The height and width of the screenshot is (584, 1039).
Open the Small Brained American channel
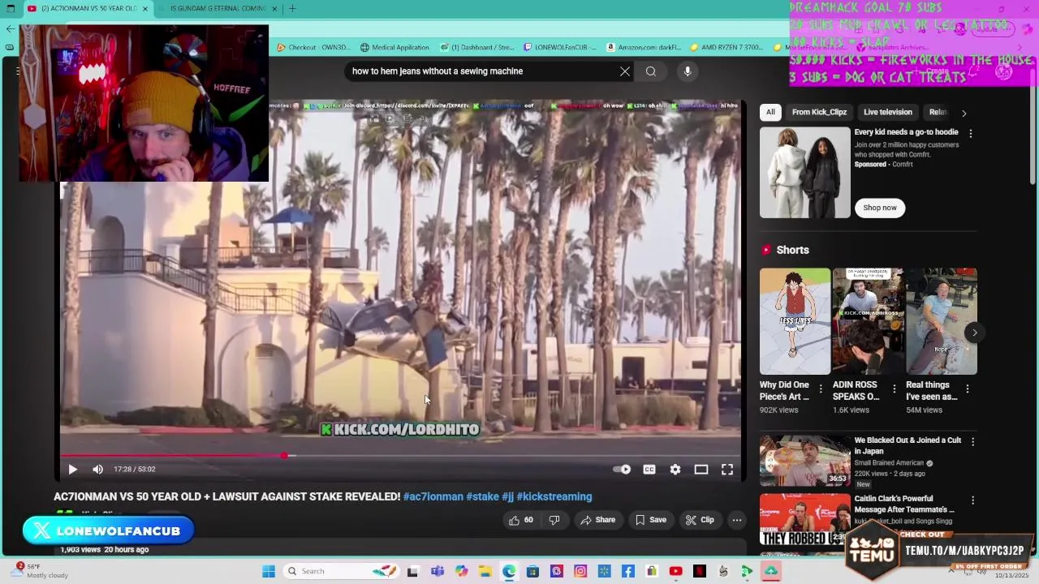(x=889, y=463)
